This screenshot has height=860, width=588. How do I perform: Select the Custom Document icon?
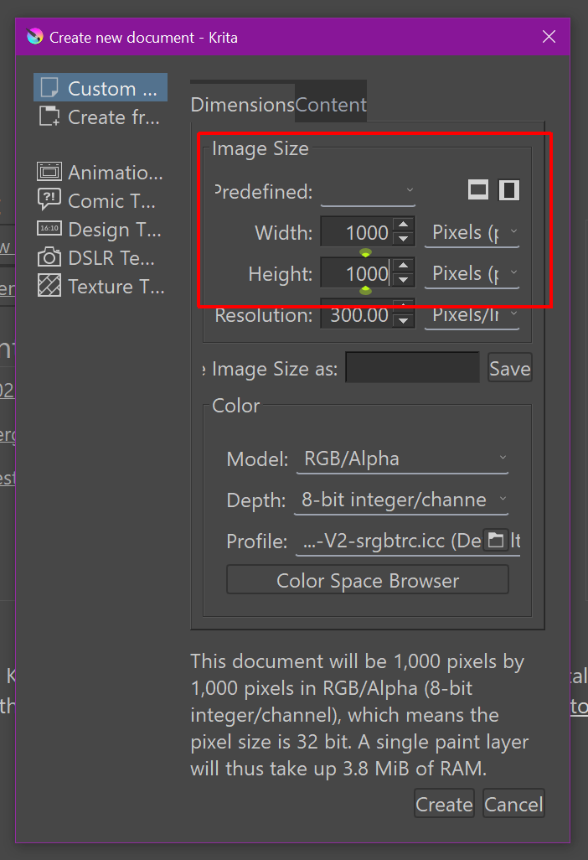tap(49, 88)
